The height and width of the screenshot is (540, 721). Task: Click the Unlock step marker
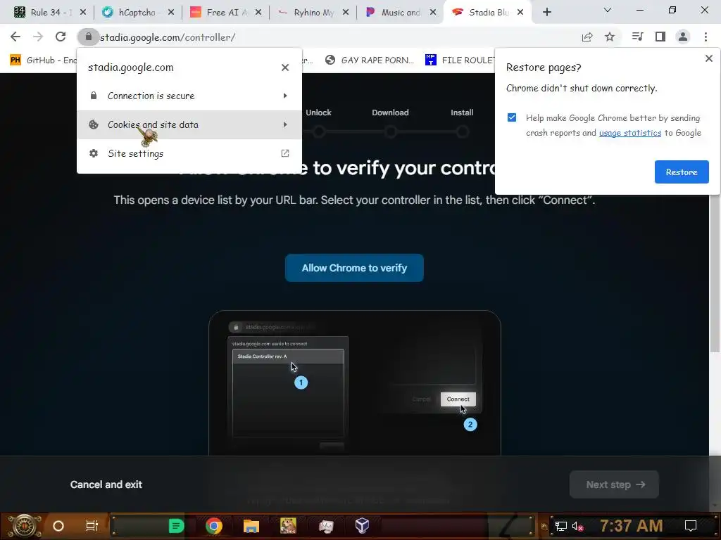[319, 132]
